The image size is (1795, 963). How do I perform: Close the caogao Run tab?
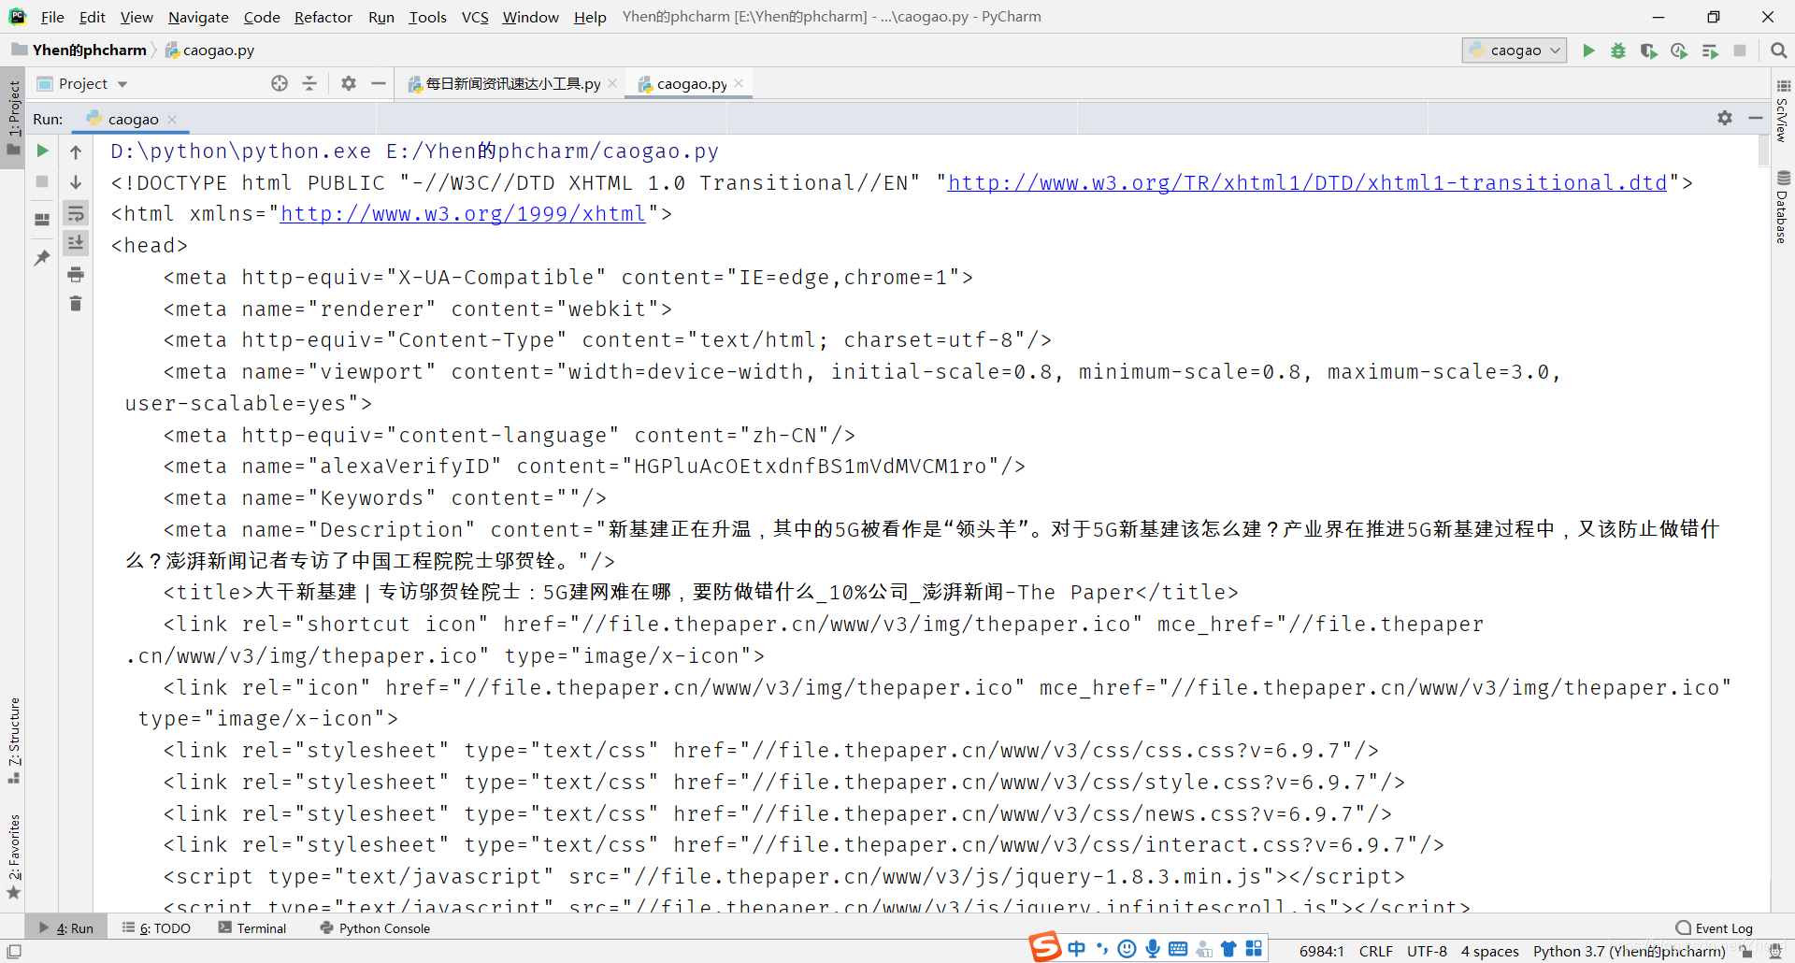point(172,120)
